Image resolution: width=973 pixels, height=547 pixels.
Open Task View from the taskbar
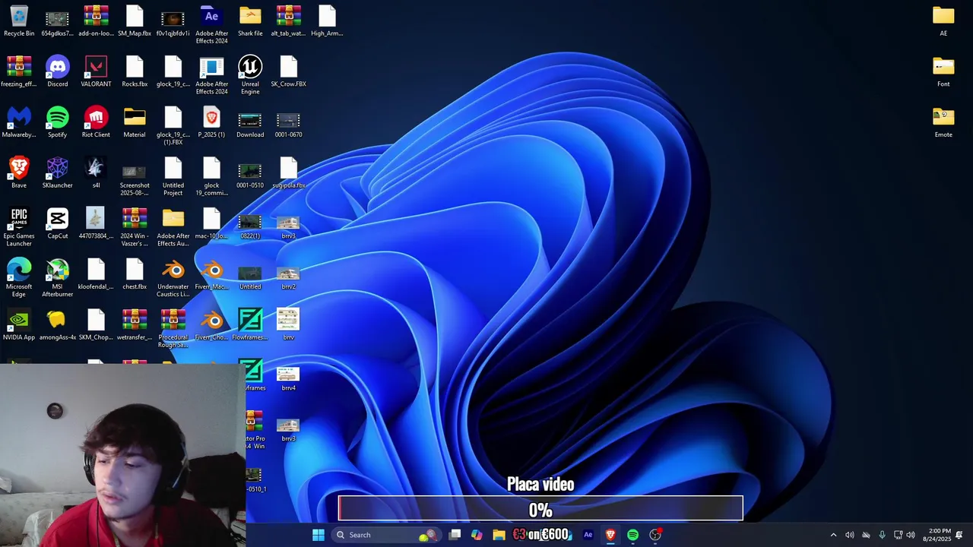click(x=455, y=535)
